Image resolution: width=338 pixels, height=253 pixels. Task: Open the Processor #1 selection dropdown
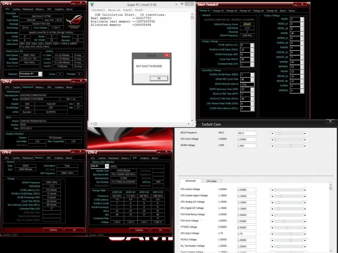tap(40, 74)
